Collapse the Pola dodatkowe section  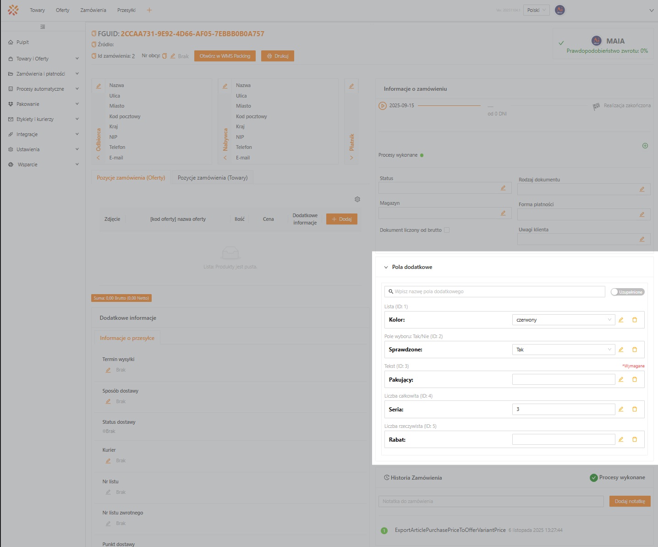tap(386, 267)
